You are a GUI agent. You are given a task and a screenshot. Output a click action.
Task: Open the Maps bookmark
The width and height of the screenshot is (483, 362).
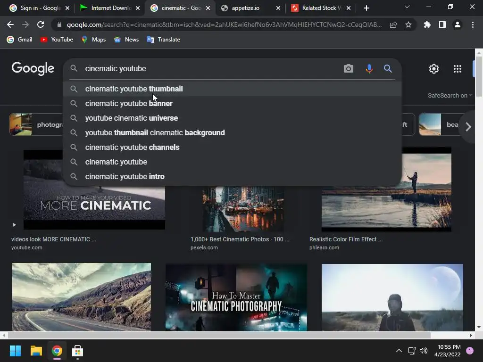pos(94,40)
